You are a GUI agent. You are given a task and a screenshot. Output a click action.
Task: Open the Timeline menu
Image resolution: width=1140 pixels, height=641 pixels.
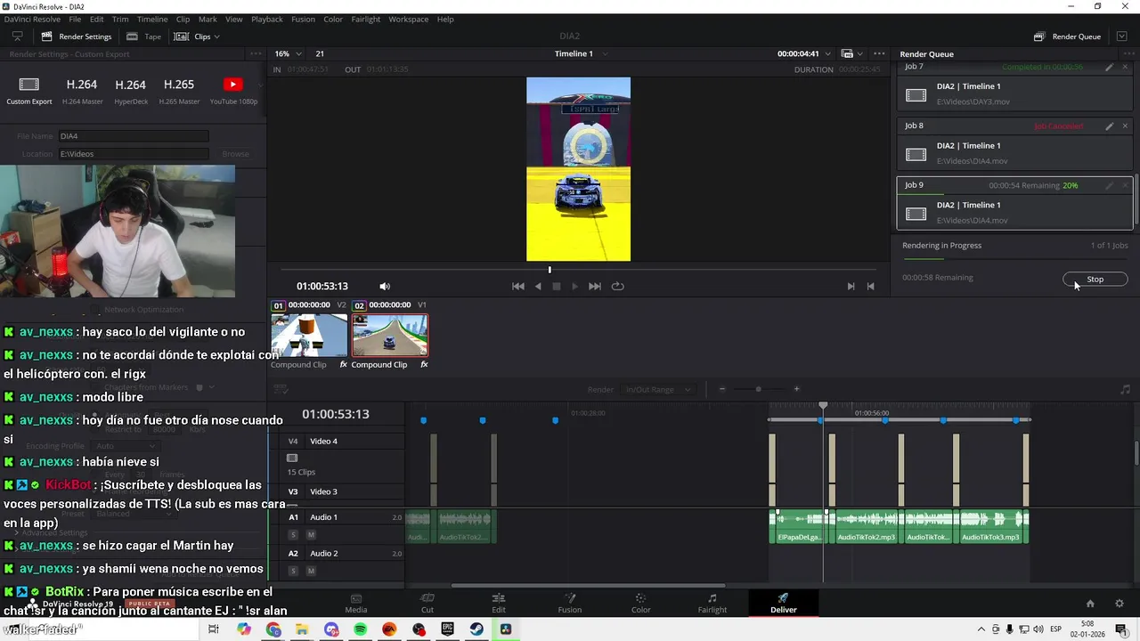point(152,19)
